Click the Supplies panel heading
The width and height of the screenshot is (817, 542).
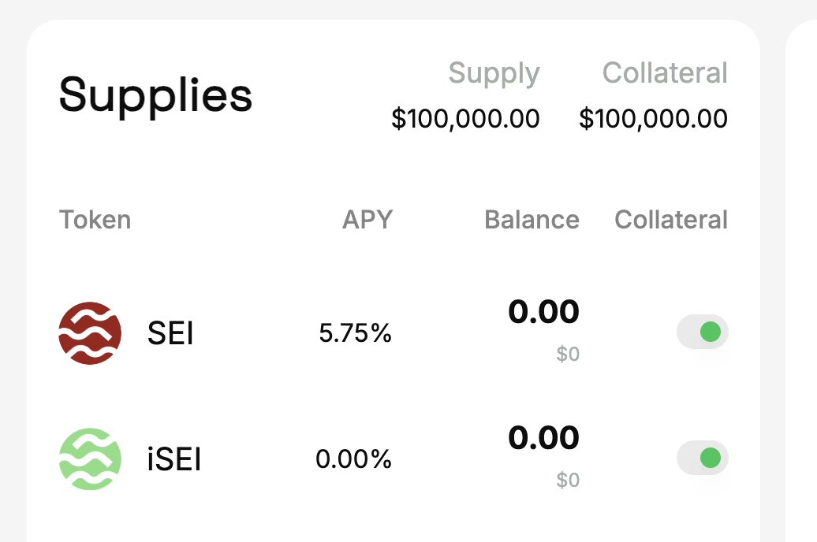point(156,96)
